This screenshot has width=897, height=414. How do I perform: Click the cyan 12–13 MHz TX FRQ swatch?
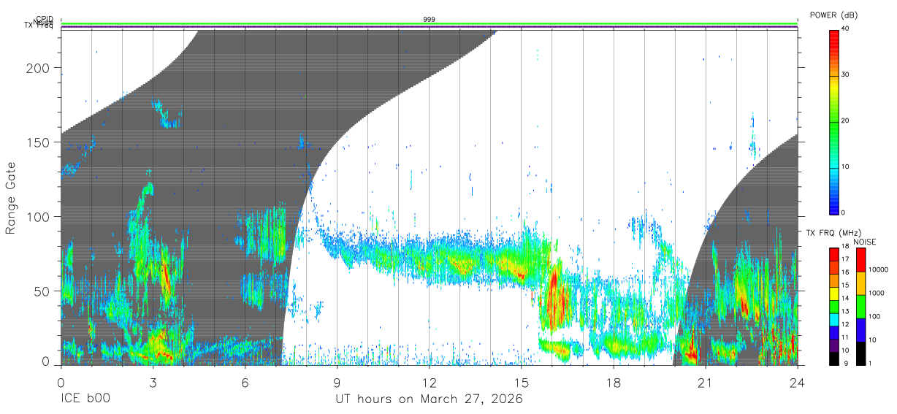pos(834,320)
